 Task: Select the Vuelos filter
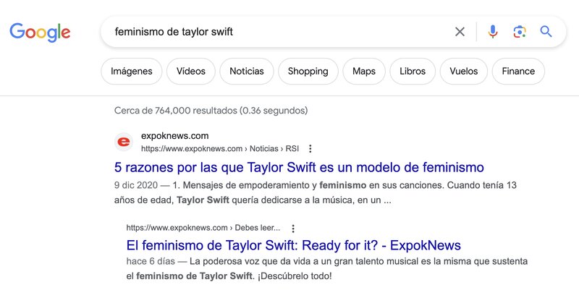[463, 72]
